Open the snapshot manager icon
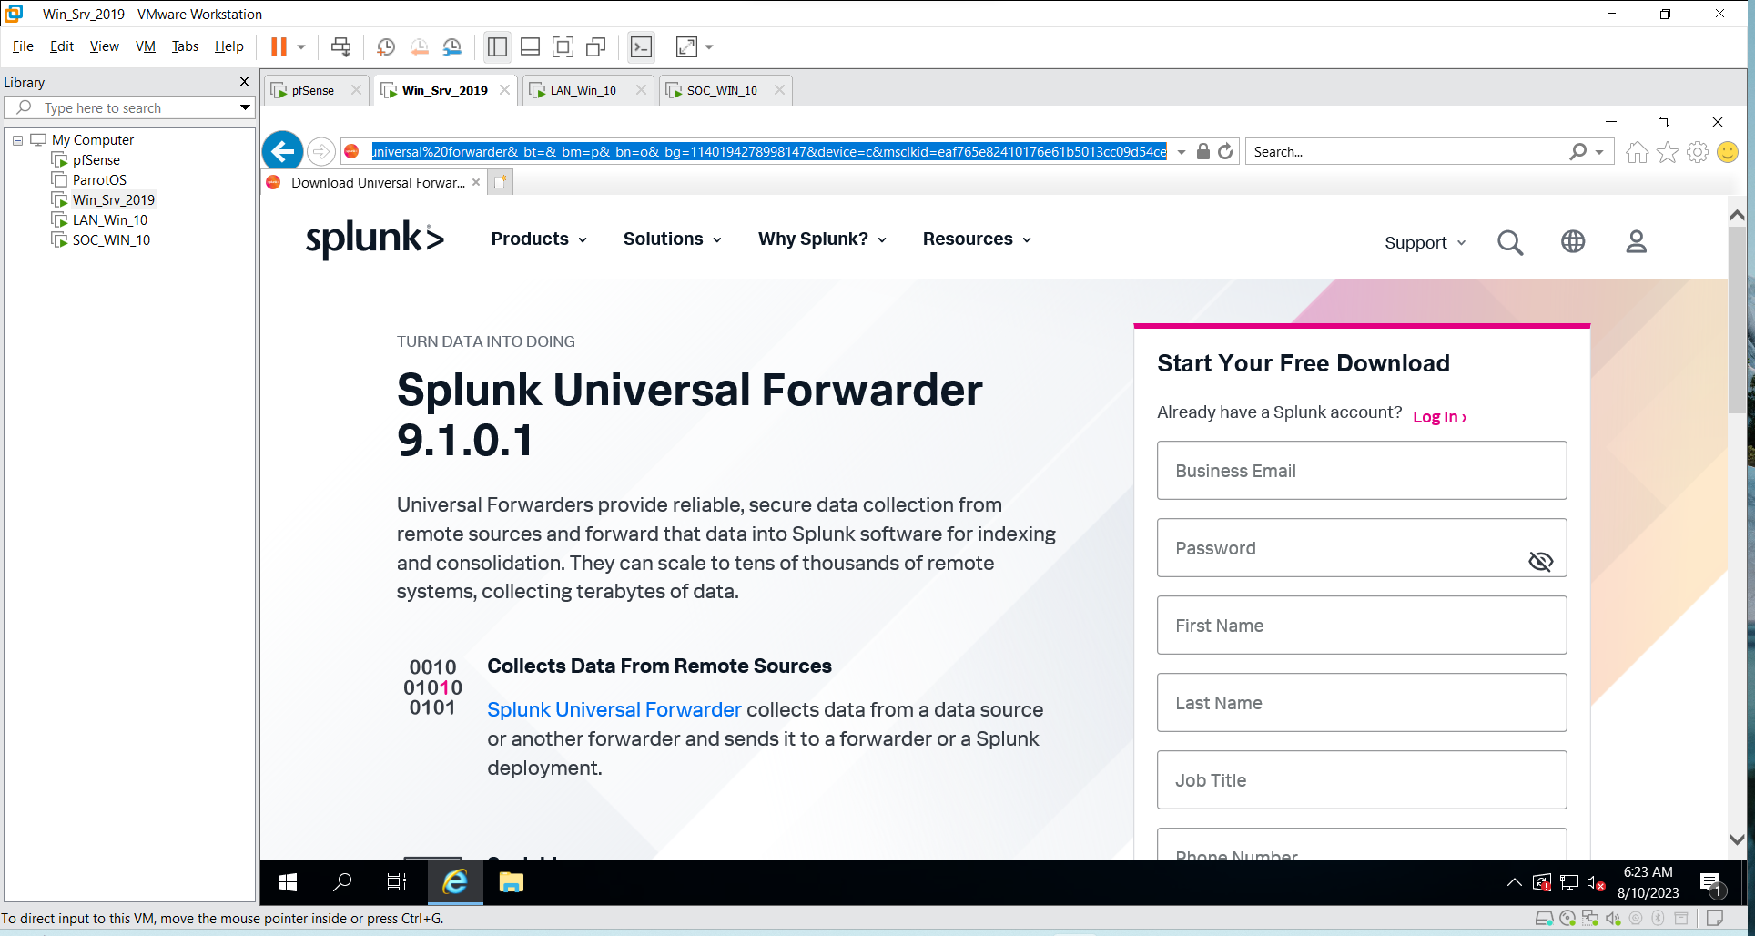This screenshot has width=1755, height=936. coord(452,46)
